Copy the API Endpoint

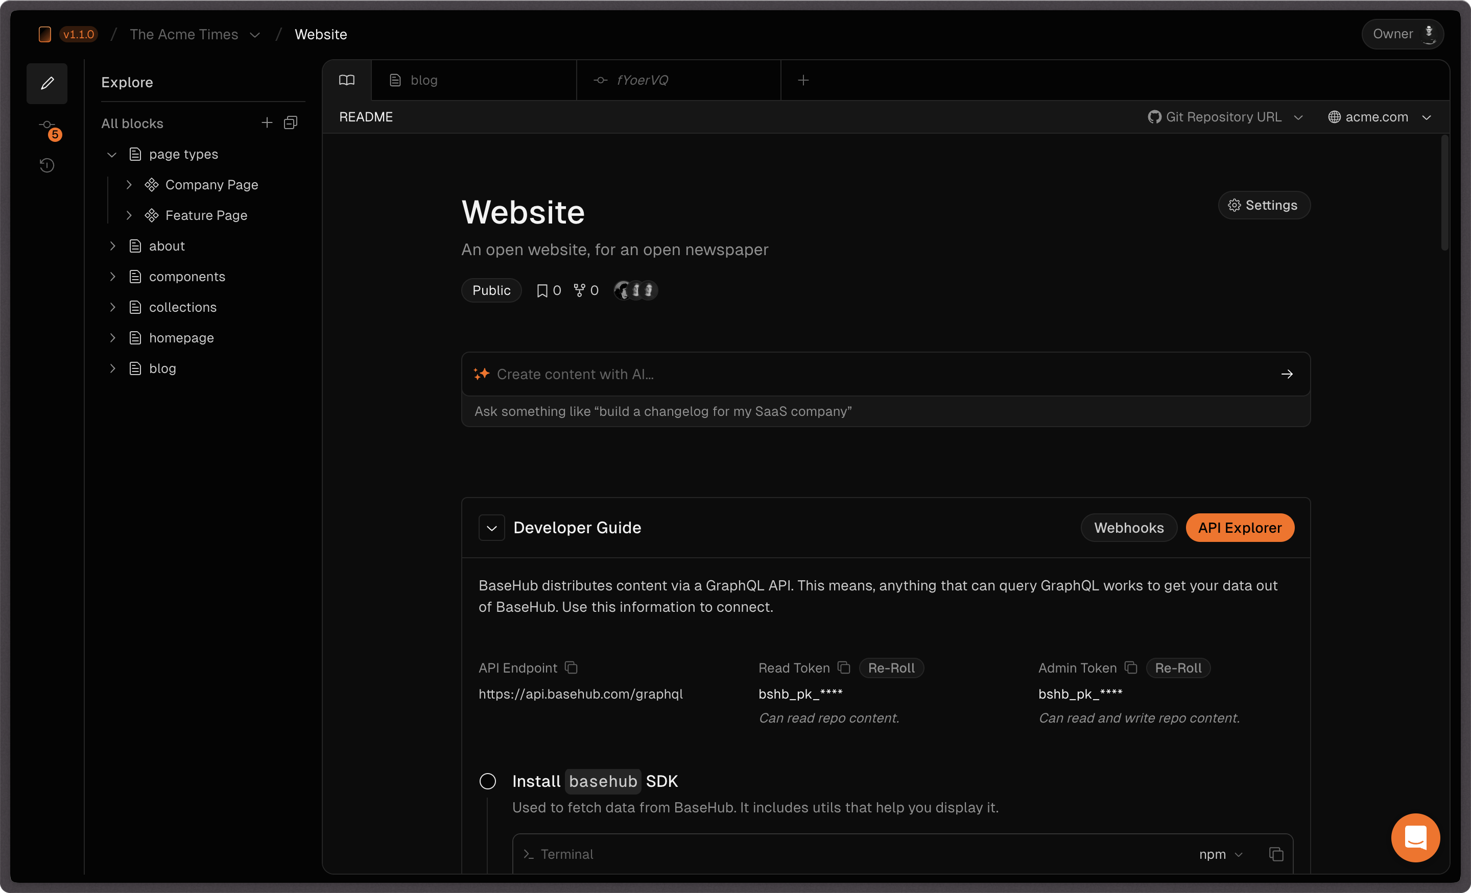572,667
